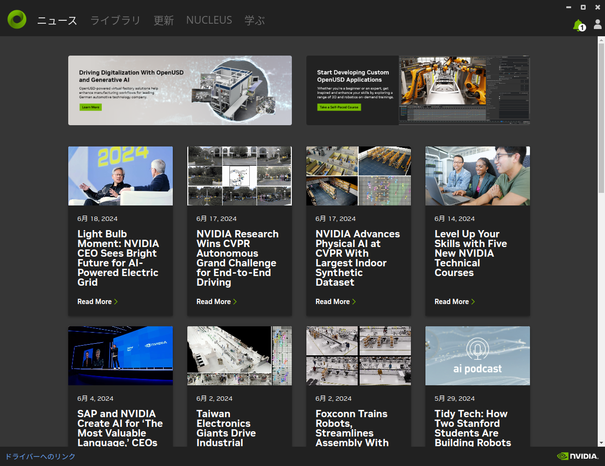605x466 pixels.
Task: Open the ドライバーへのリンク link
Action: pos(40,456)
